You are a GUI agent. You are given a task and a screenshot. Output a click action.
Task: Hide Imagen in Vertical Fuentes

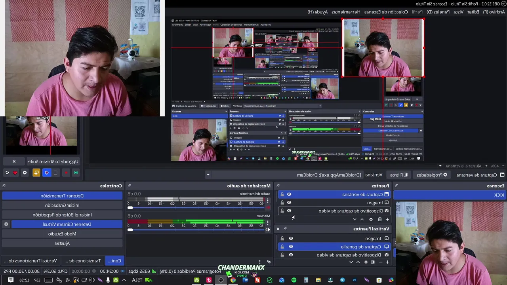point(291,238)
